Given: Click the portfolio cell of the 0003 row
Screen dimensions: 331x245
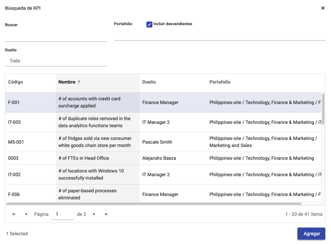Looking at the screenshot, I should [x=262, y=158].
